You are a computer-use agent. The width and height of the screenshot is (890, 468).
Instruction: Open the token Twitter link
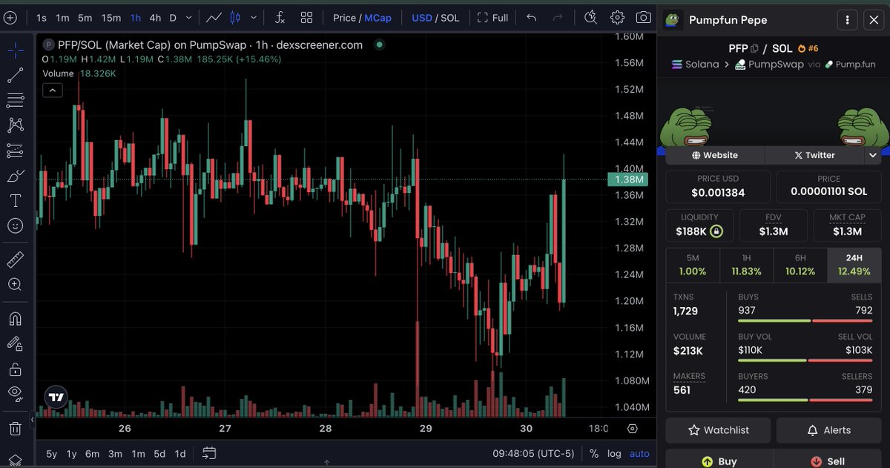(x=814, y=155)
